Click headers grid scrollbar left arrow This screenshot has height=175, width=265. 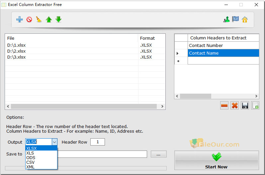point(177,96)
